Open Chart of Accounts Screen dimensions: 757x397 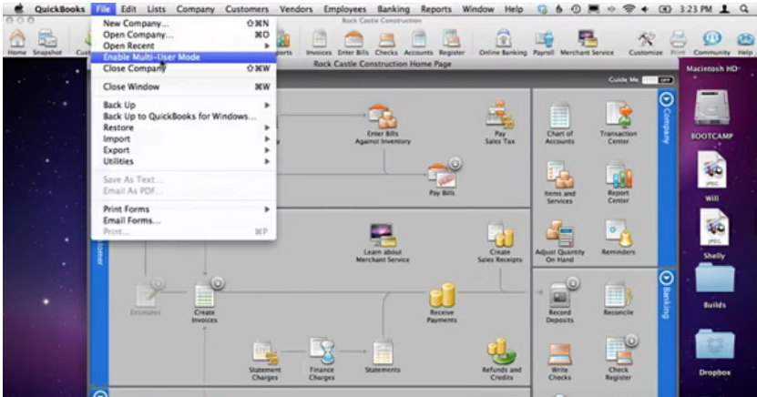559,124
